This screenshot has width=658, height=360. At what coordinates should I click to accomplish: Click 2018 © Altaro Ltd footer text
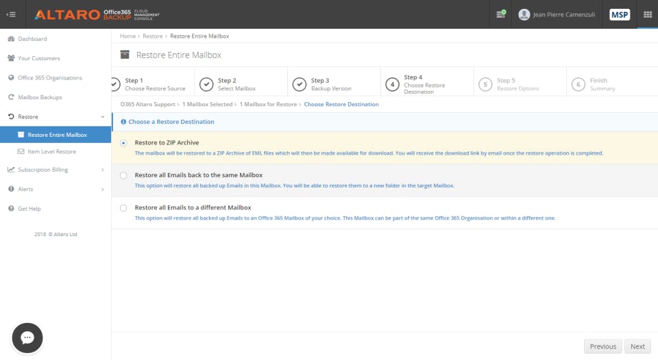point(56,234)
